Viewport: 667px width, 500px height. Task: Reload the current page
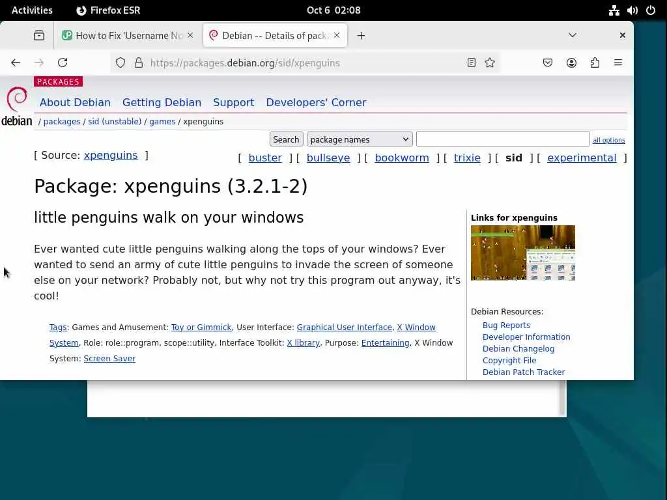click(63, 63)
